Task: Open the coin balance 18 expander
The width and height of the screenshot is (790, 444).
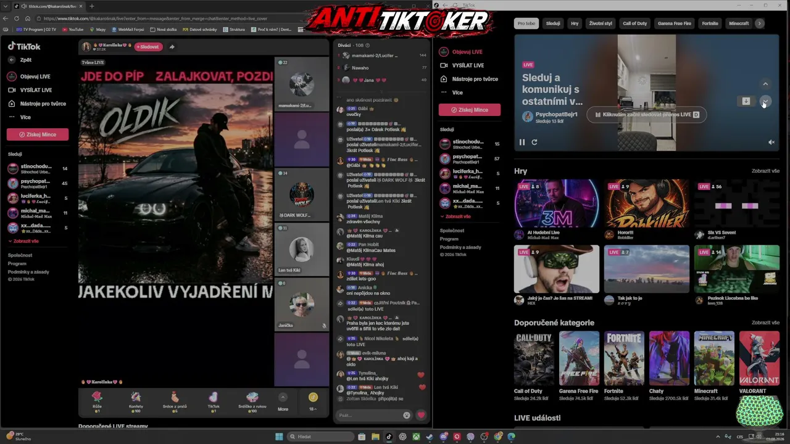Action: 313,401
